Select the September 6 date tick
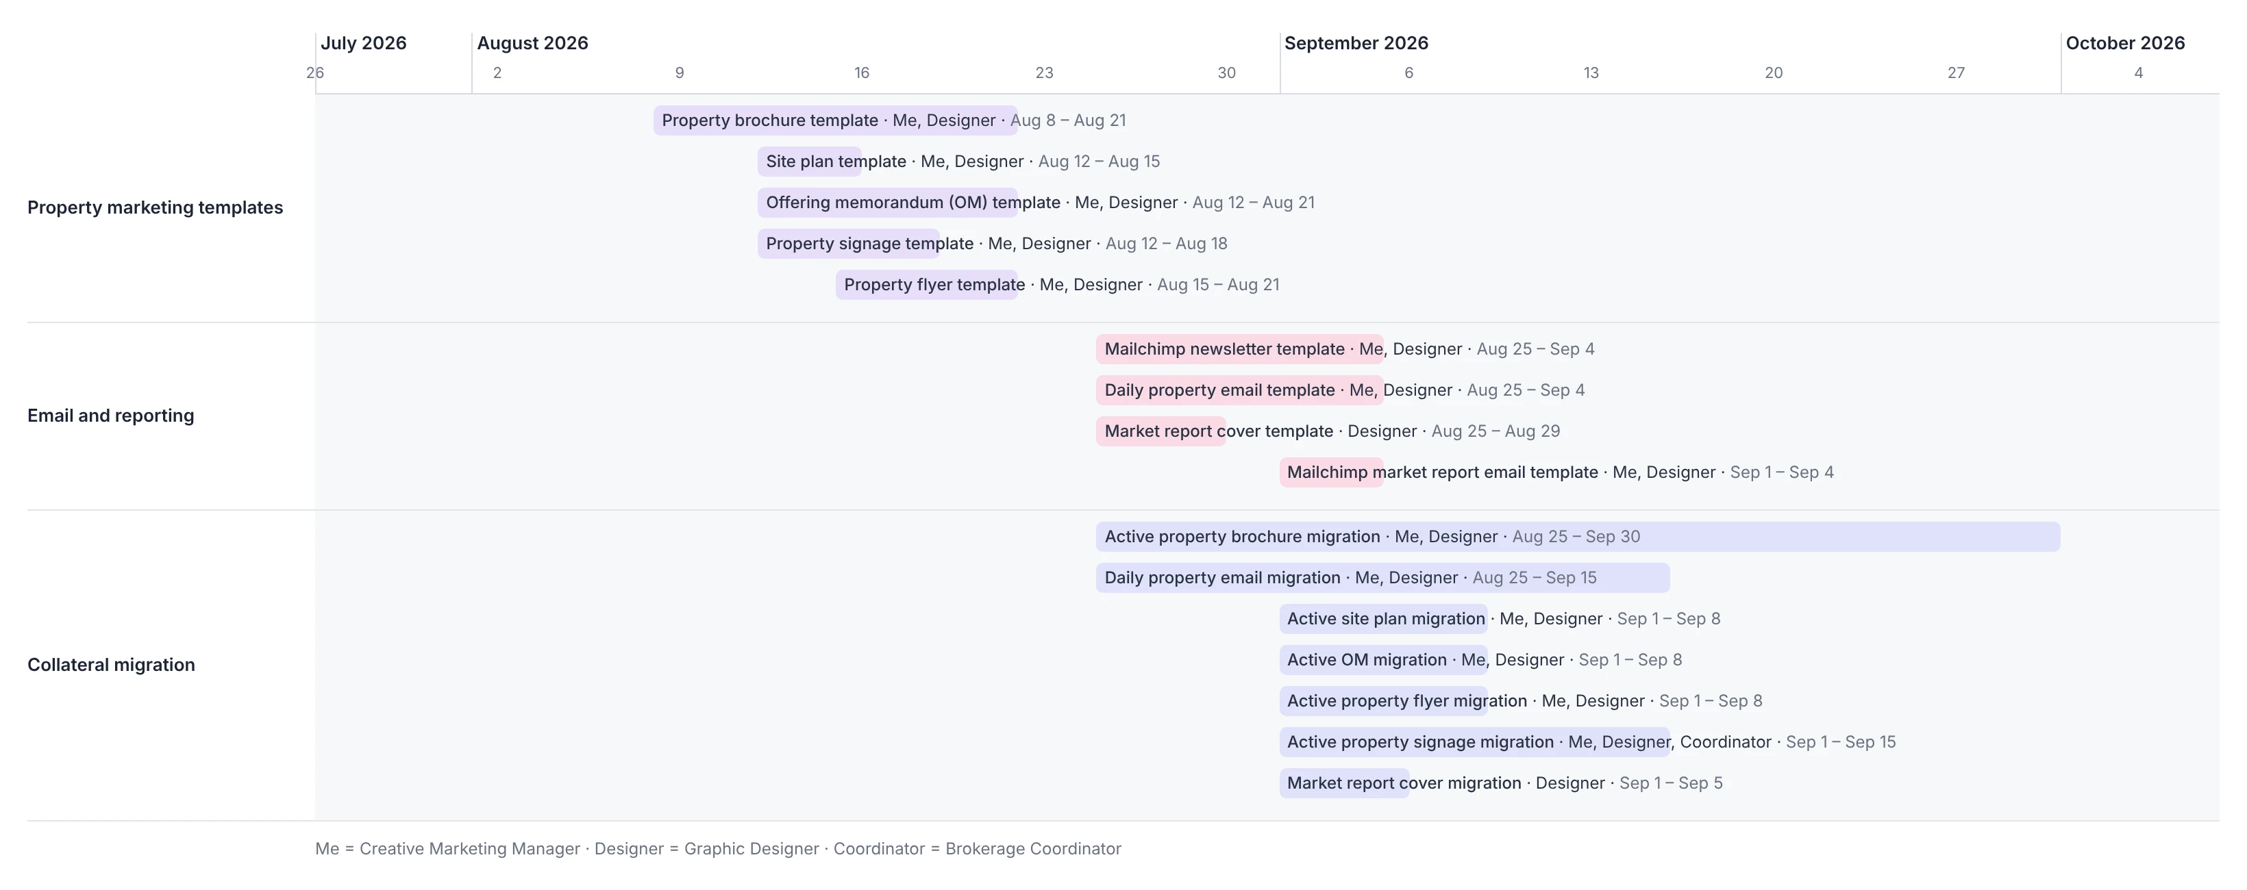The image size is (2247, 890). click(1408, 73)
